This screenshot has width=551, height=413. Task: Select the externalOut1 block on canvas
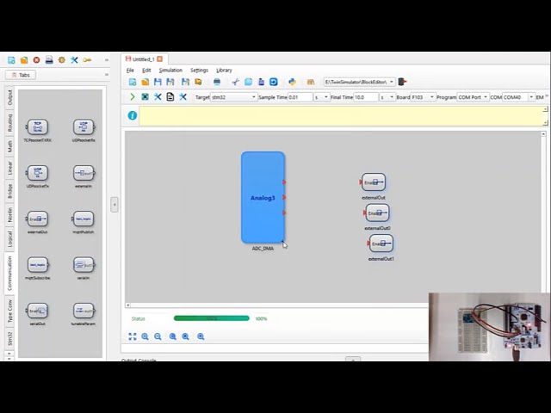pyautogui.click(x=381, y=243)
